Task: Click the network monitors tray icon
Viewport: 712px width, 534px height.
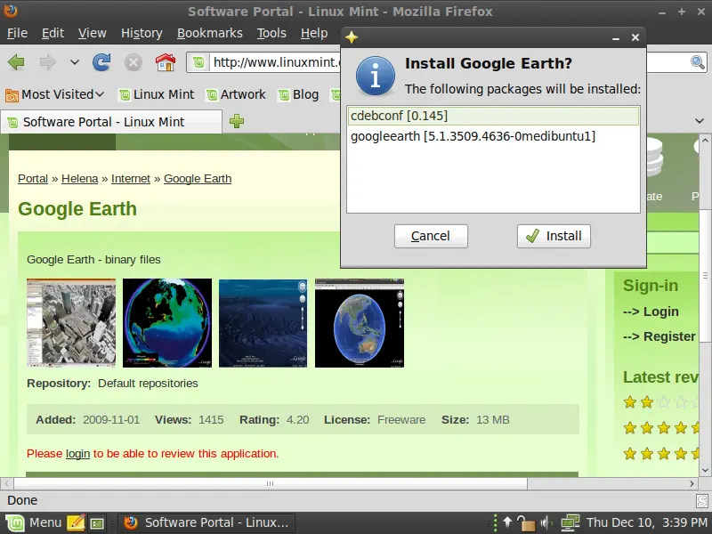Action: tap(570, 522)
